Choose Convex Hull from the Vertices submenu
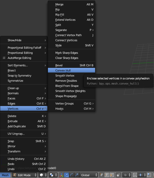 tap(63, 70)
